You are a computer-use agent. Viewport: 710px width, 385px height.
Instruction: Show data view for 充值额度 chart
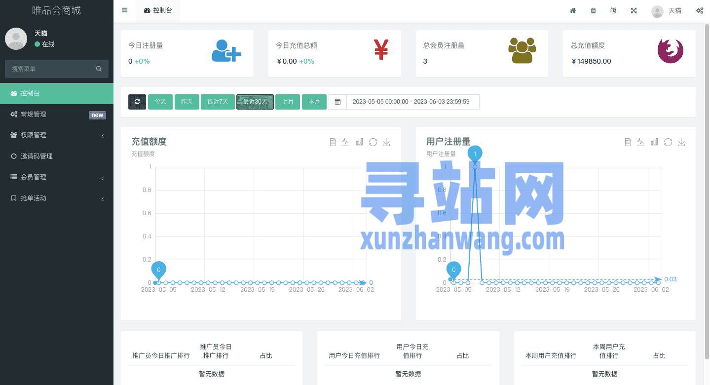333,142
